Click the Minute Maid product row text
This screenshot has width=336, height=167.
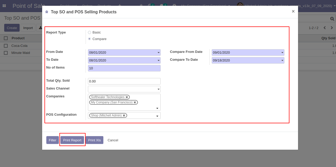[x=21, y=53]
